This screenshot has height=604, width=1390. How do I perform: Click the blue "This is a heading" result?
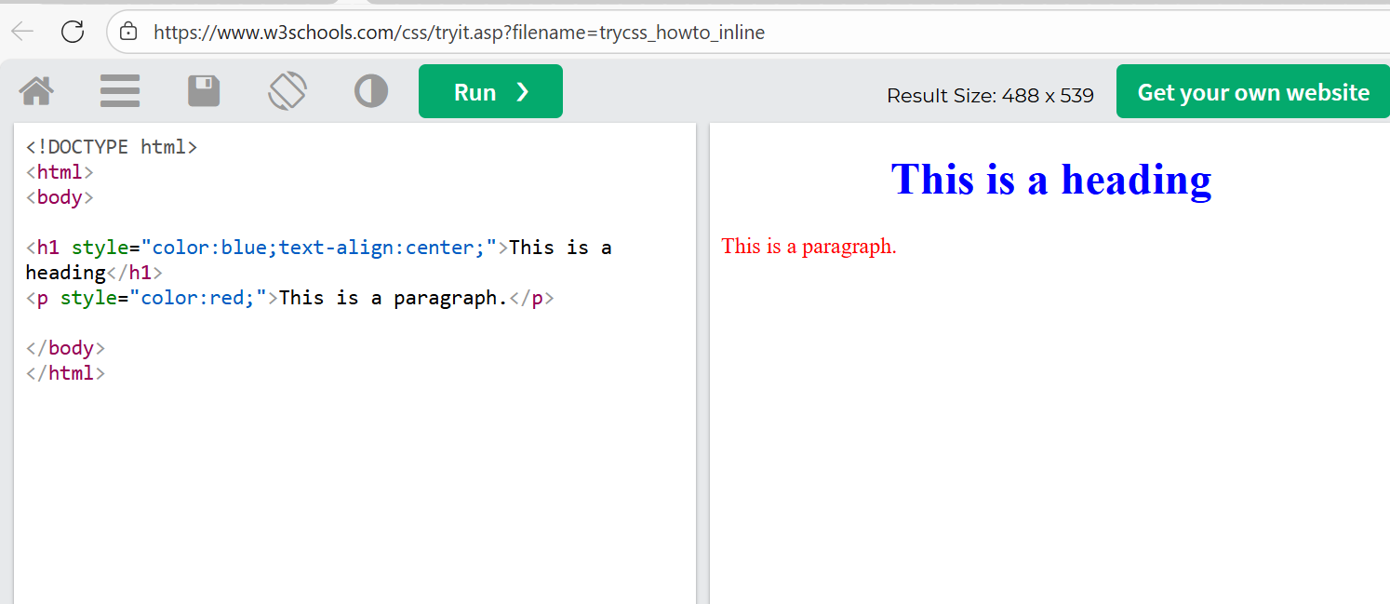[x=1050, y=180]
